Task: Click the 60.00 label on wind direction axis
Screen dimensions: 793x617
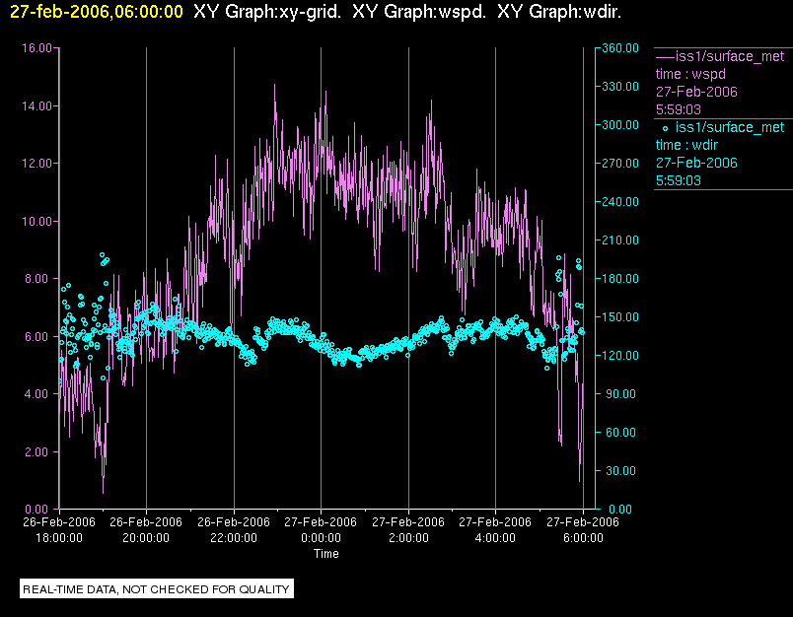Action: 620,433
